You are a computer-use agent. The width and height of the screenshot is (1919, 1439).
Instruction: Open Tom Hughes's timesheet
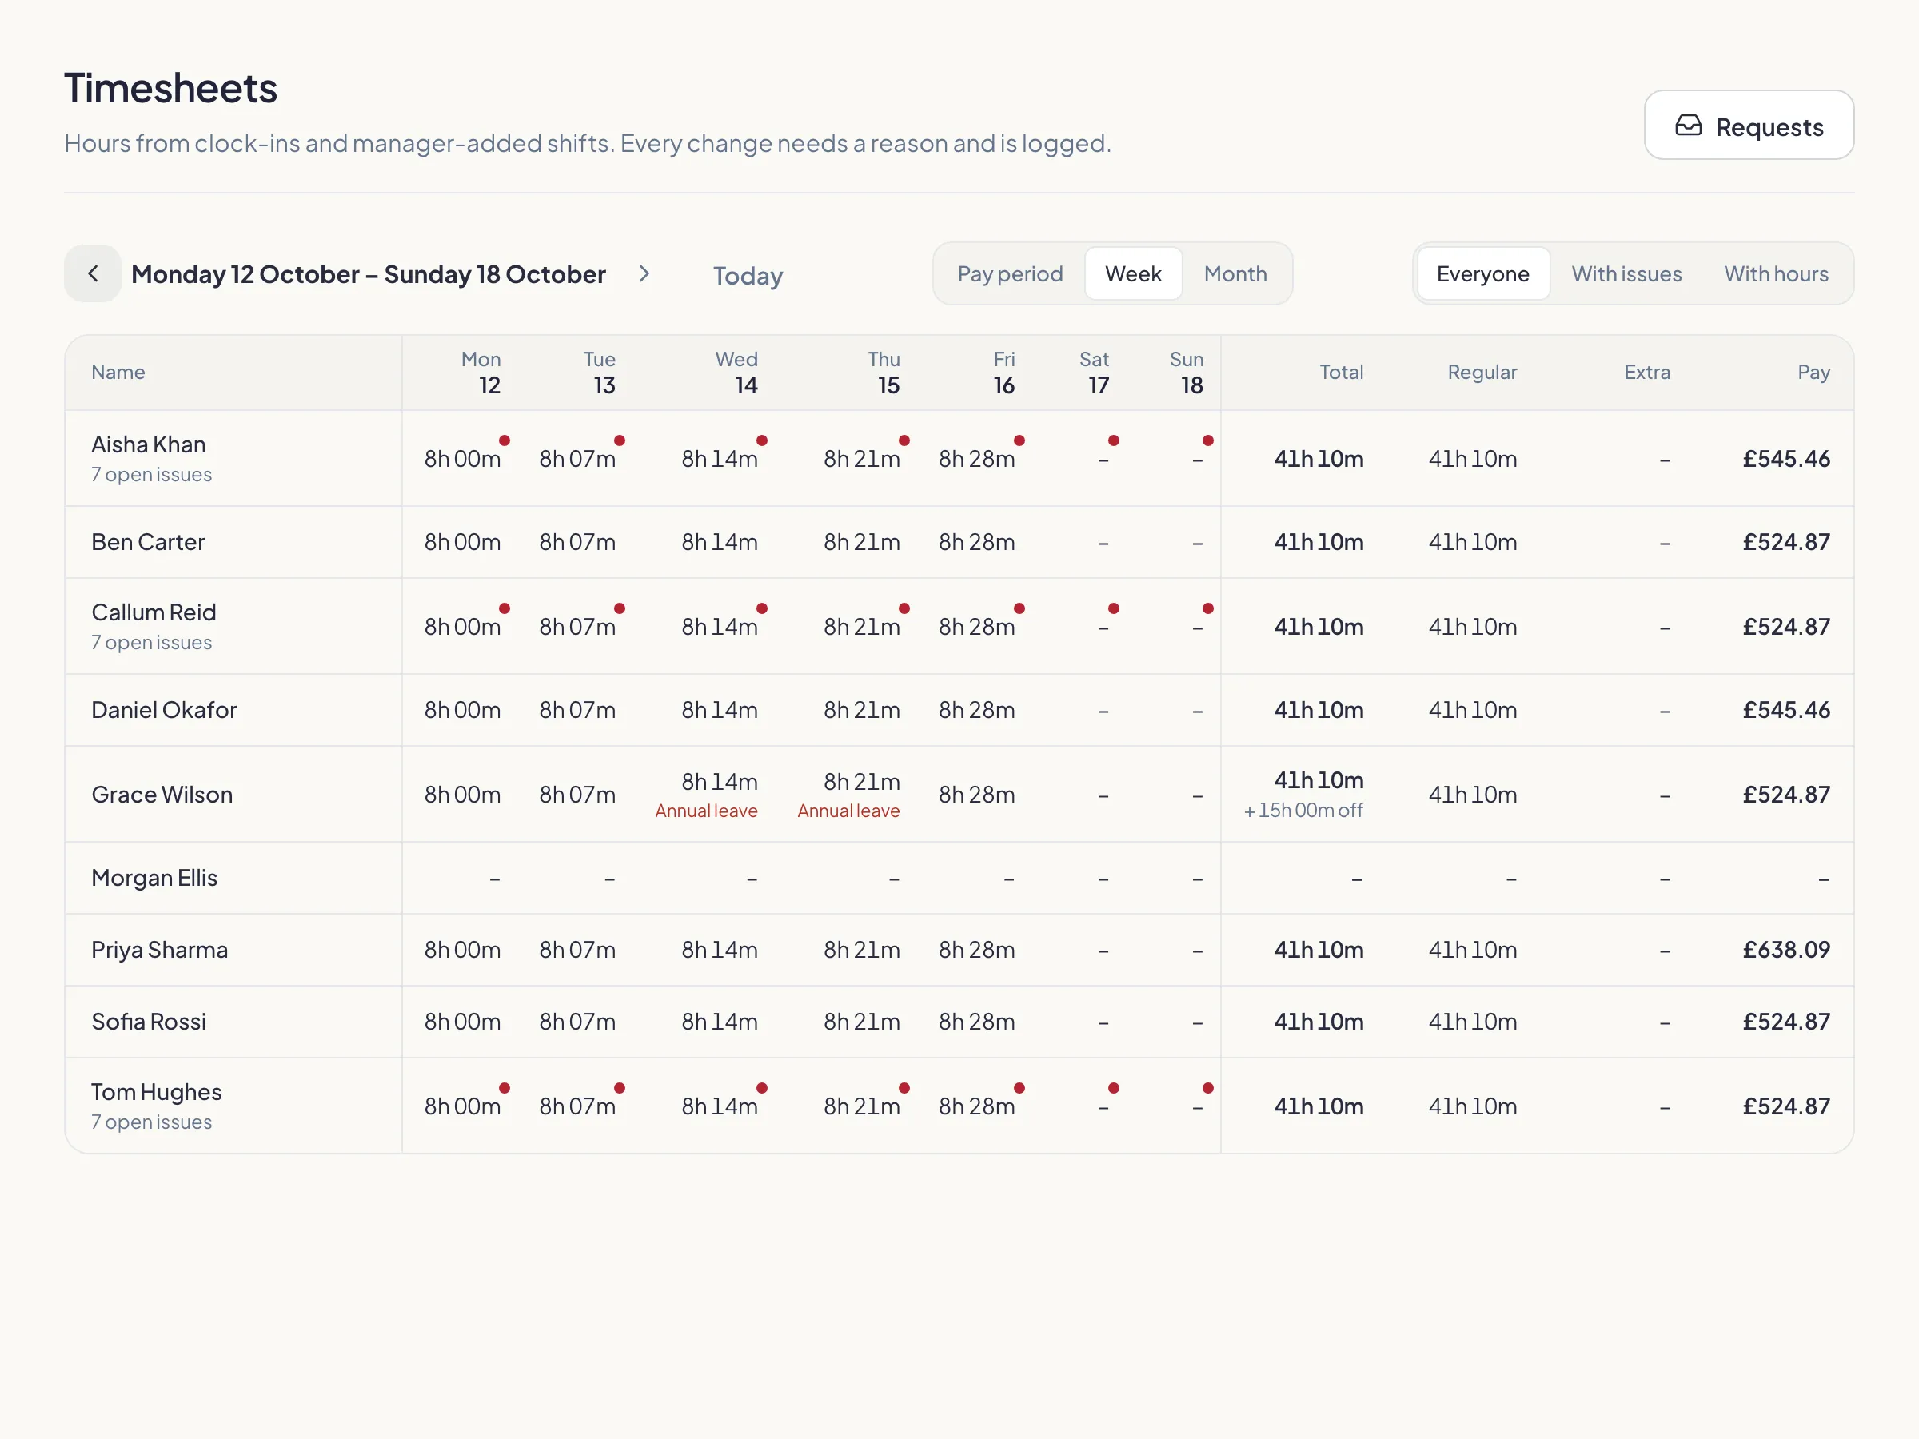(x=959, y=1106)
